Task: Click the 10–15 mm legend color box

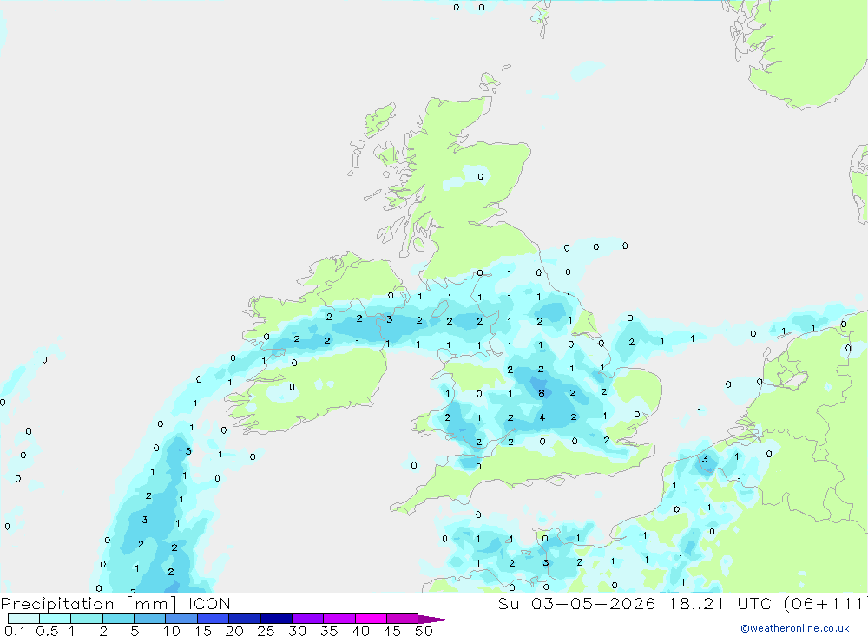Action: coord(181,619)
